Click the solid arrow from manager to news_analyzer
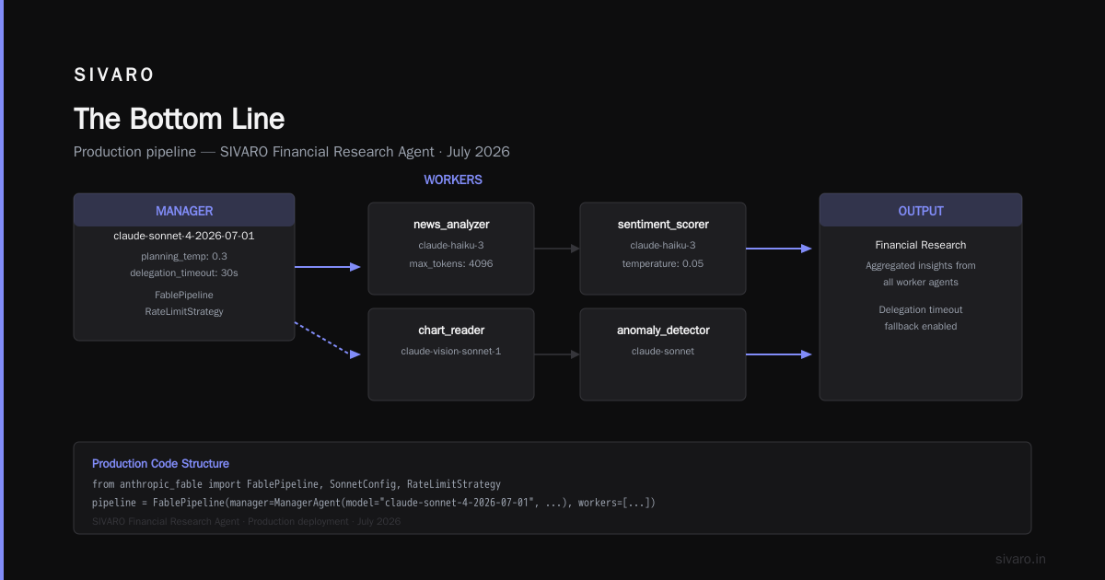Viewport: 1105px width, 580px height. click(x=328, y=267)
